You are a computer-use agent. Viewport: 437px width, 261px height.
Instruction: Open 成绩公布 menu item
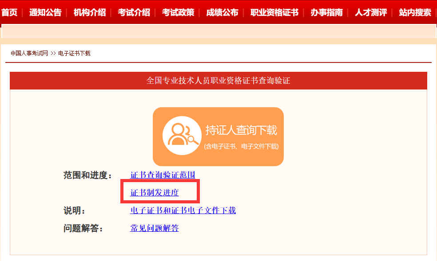pyautogui.click(x=222, y=12)
